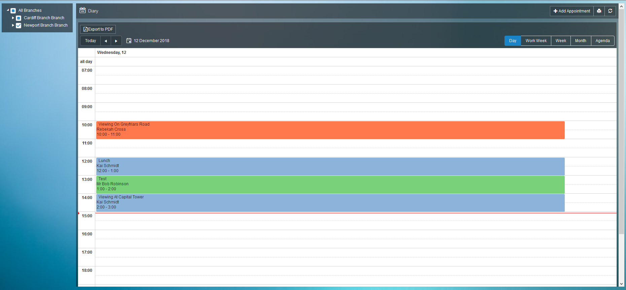Open the Agenda view
626x290 pixels.
coord(602,41)
